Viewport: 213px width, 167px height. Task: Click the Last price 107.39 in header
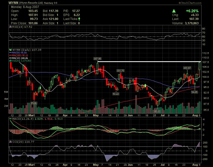point(194,19)
